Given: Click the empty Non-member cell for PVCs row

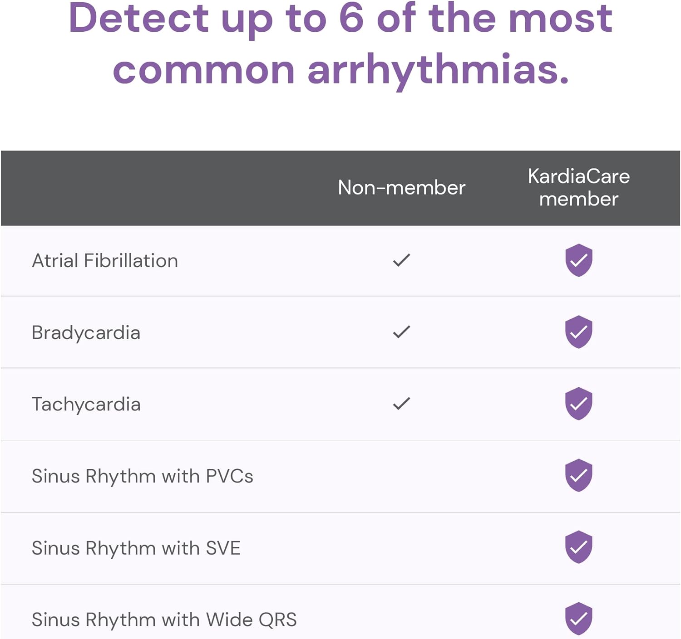Looking at the screenshot, I should (x=401, y=476).
